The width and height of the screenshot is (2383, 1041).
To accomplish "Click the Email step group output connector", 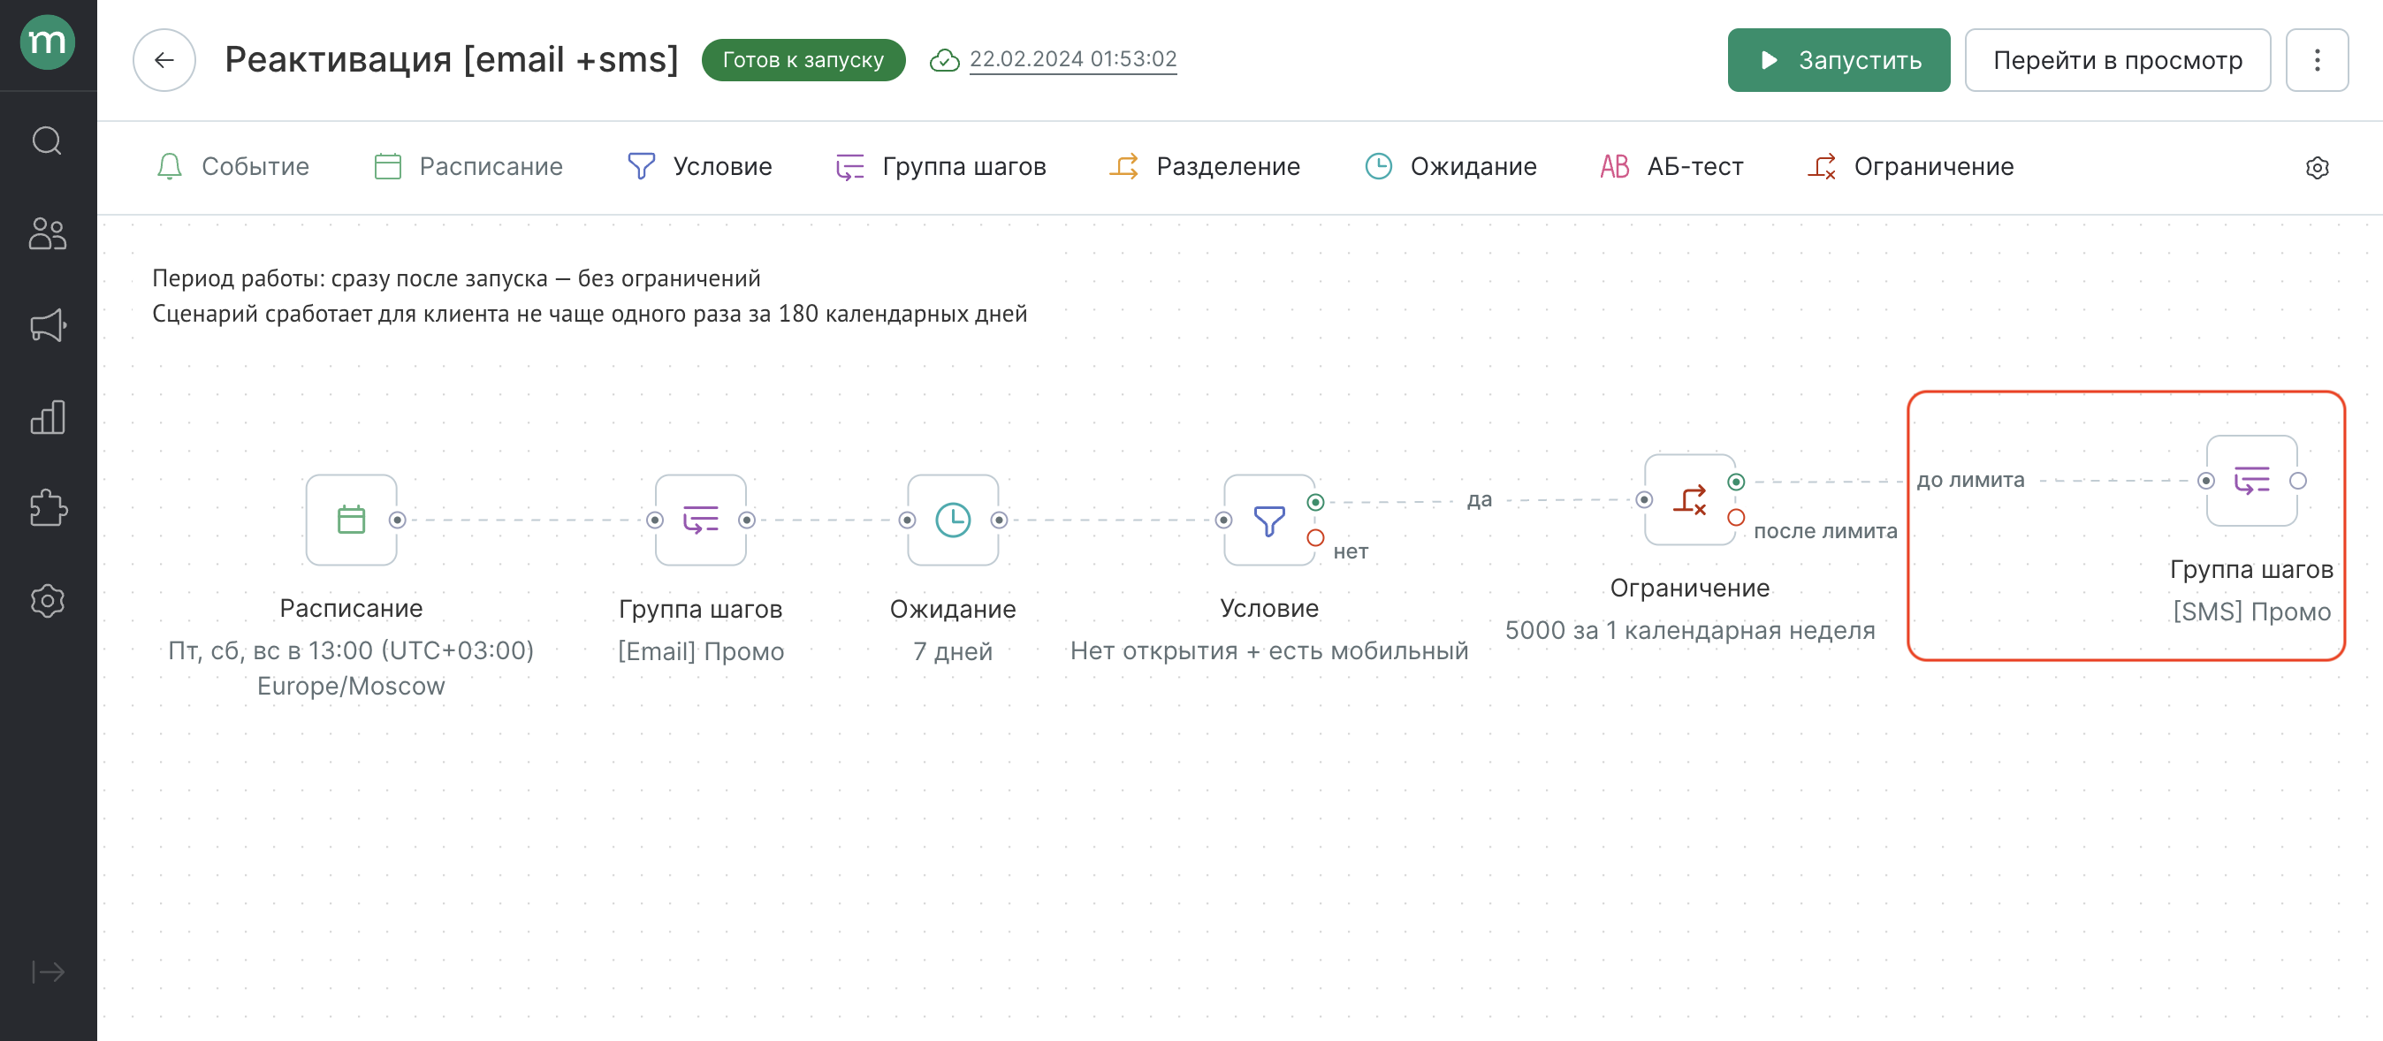I will tap(747, 520).
